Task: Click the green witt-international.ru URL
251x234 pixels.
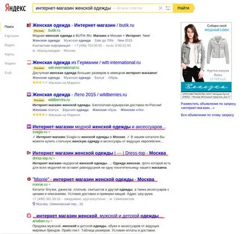Action: 64,68
